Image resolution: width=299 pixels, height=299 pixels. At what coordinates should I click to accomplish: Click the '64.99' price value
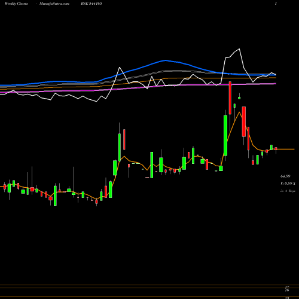point(285,176)
